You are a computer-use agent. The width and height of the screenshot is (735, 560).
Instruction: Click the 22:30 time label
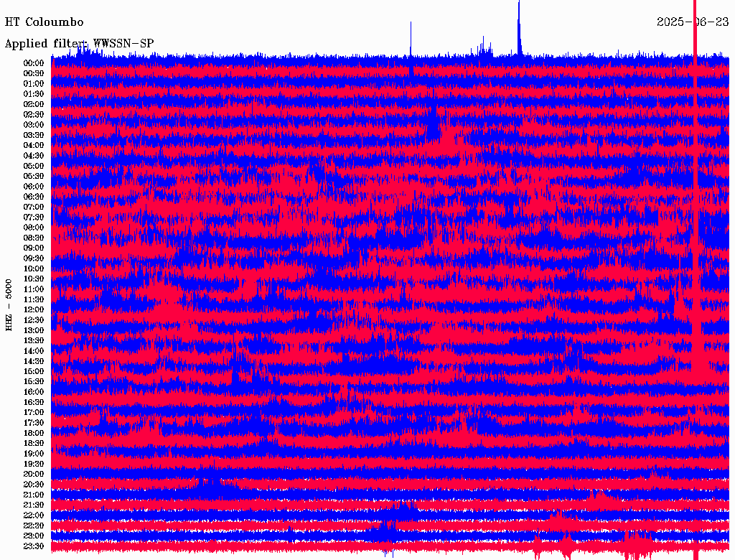[34, 526]
